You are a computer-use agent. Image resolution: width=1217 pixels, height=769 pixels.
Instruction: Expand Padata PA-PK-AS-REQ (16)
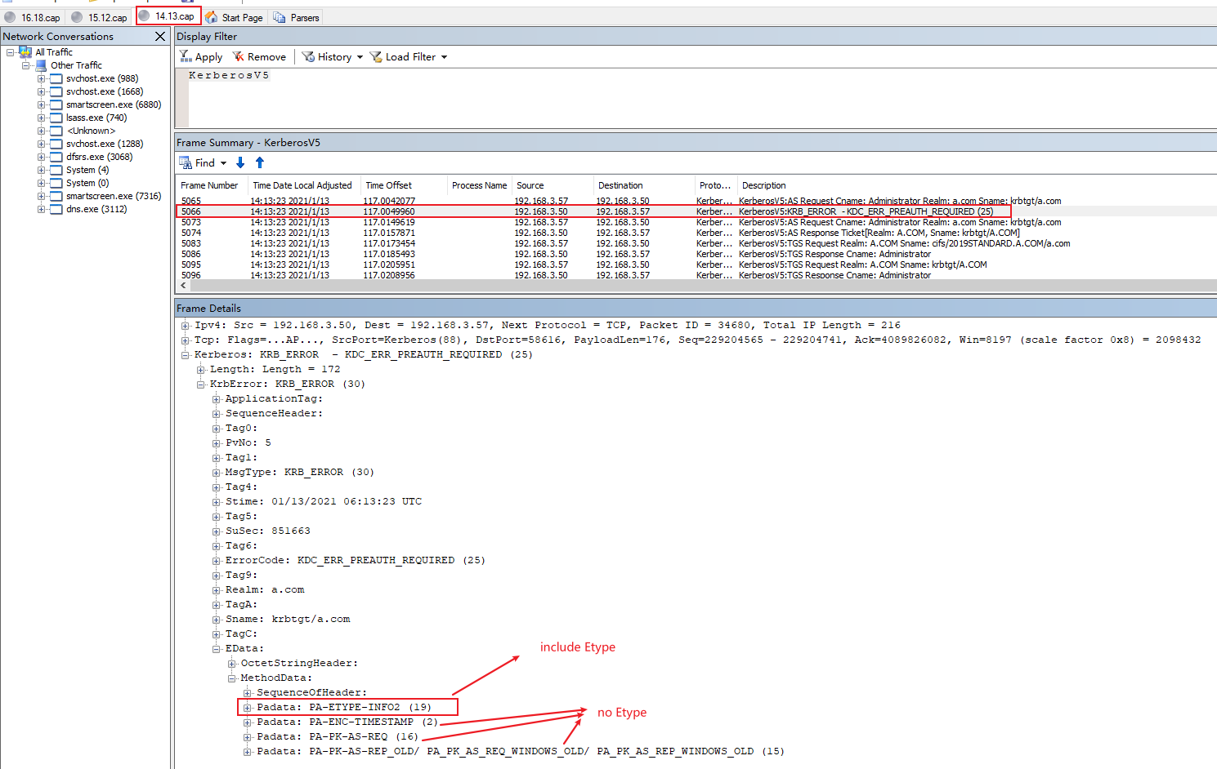[x=248, y=736]
